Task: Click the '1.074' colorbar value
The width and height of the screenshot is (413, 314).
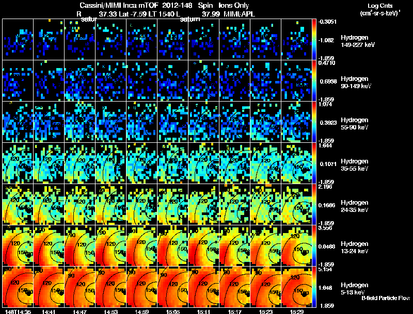Action: (x=325, y=104)
